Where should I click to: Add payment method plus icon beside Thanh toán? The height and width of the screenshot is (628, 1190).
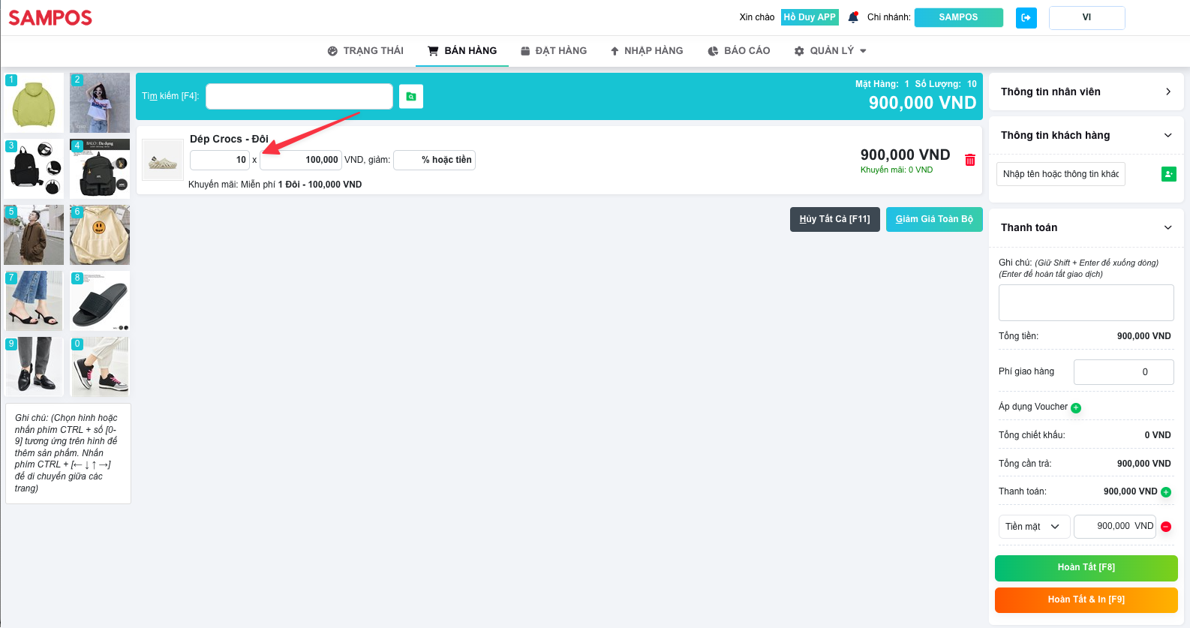coord(1166,492)
